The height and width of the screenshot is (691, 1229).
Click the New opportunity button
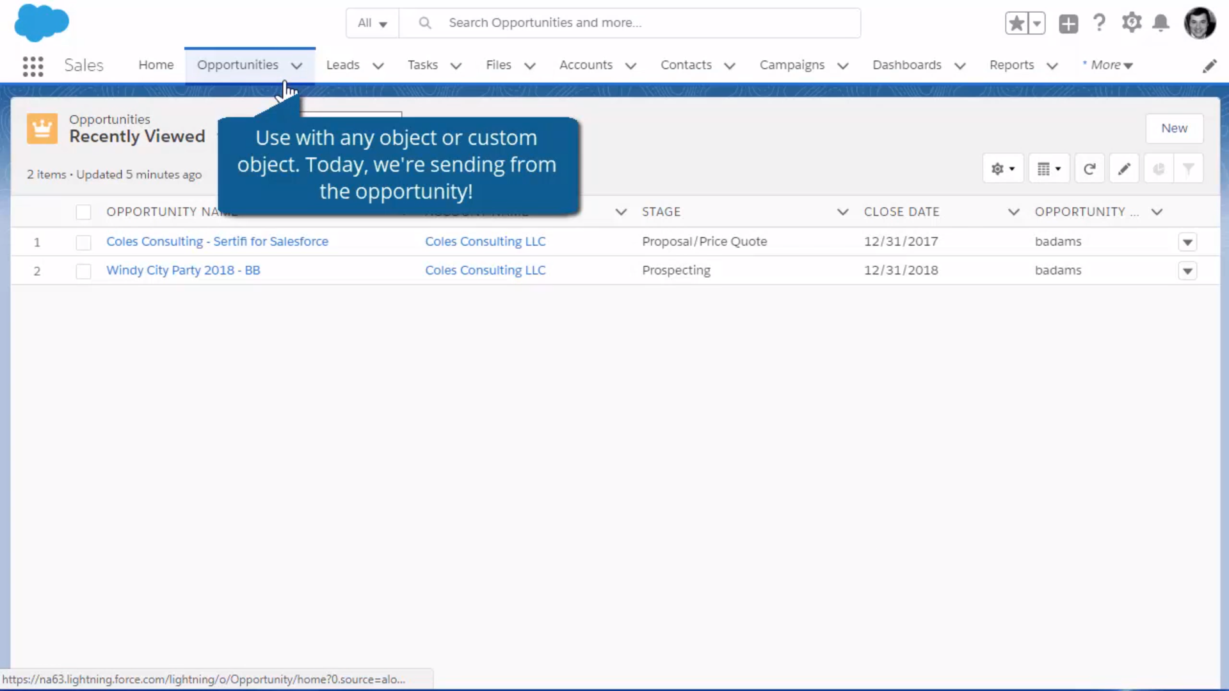tap(1175, 128)
